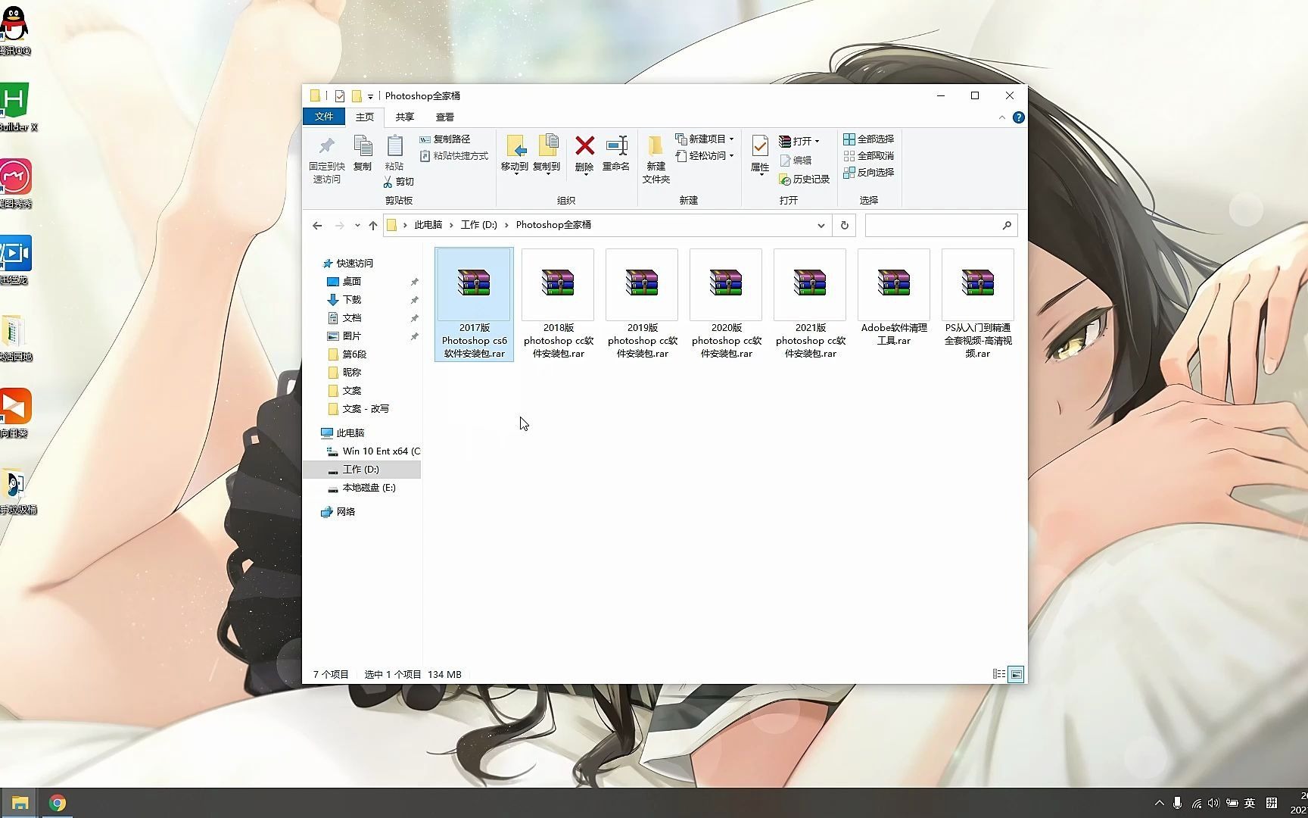Click History in Open group
Viewport: 1308px width, 818px height.
[805, 180]
